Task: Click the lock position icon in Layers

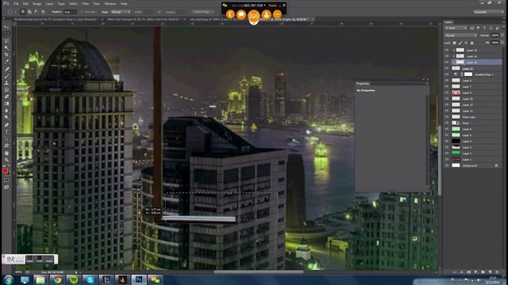Action: click(466, 43)
